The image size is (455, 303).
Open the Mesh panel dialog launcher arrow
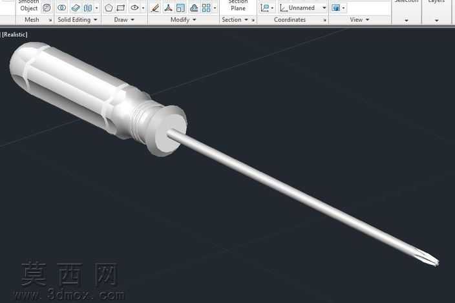click(x=50, y=20)
